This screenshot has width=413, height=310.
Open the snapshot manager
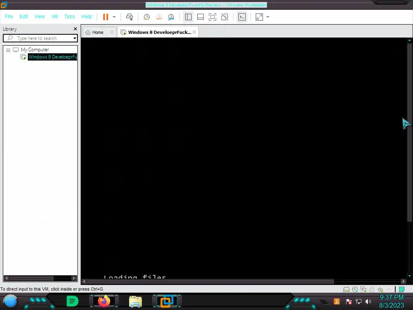pyautogui.click(x=171, y=17)
